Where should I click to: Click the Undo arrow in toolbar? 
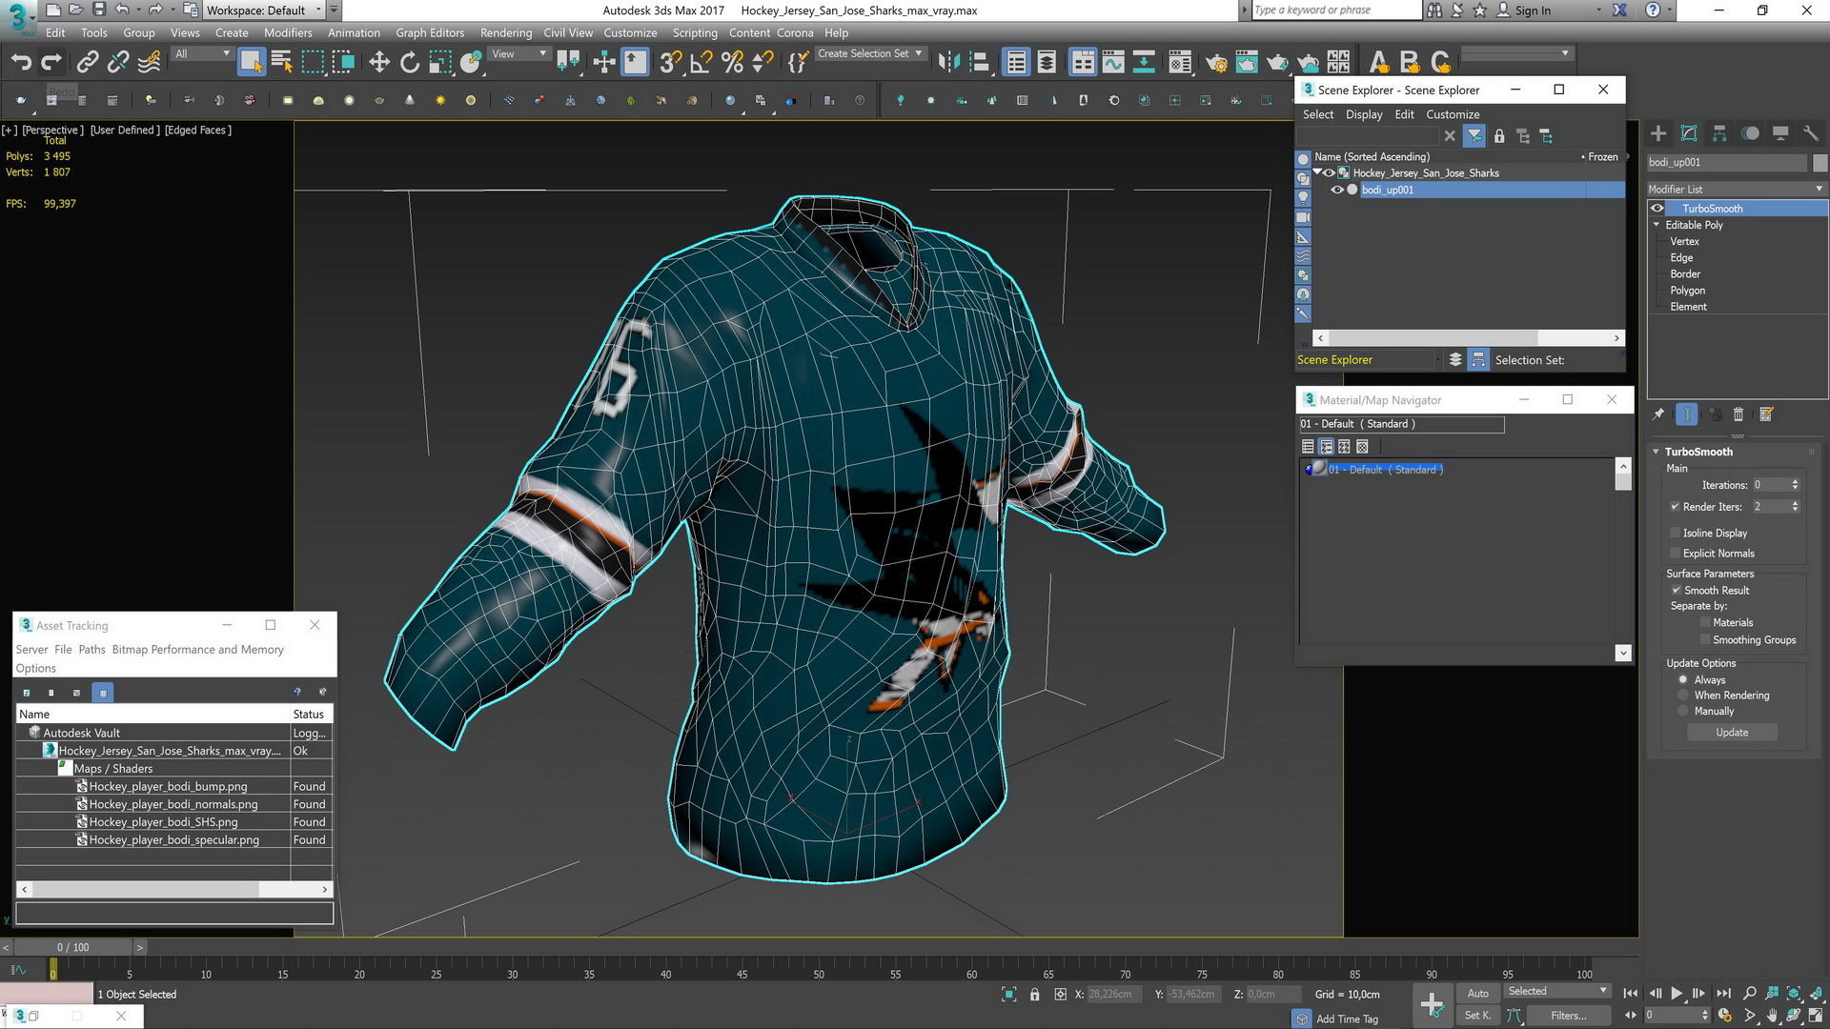click(x=20, y=63)
